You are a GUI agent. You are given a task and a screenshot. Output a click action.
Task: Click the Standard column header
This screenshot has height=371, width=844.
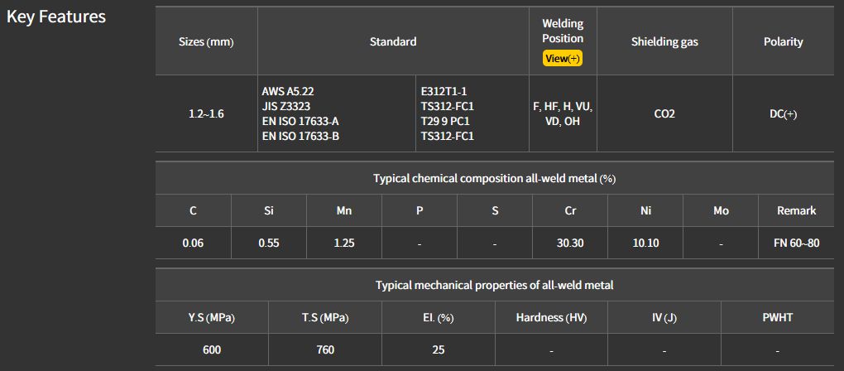tap(393, 41)
